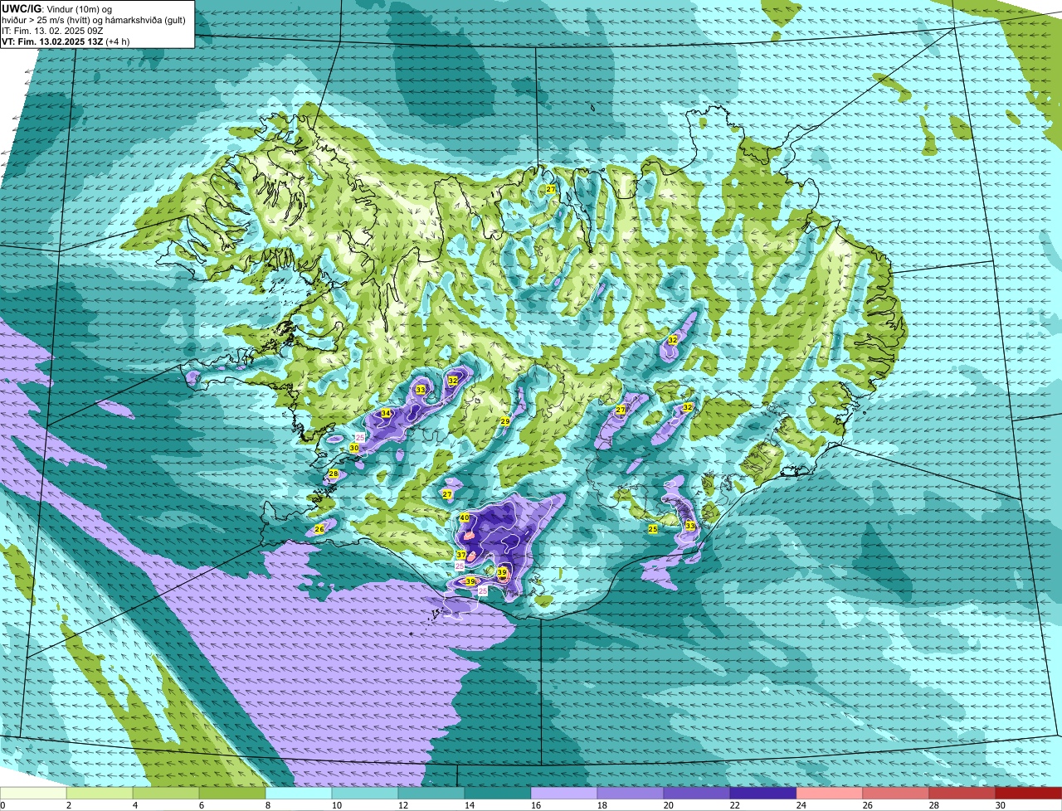Pick the purple 18–20 m/s legend swatch
Viewport: 1062px width, 811px height.
pos(631,793)
